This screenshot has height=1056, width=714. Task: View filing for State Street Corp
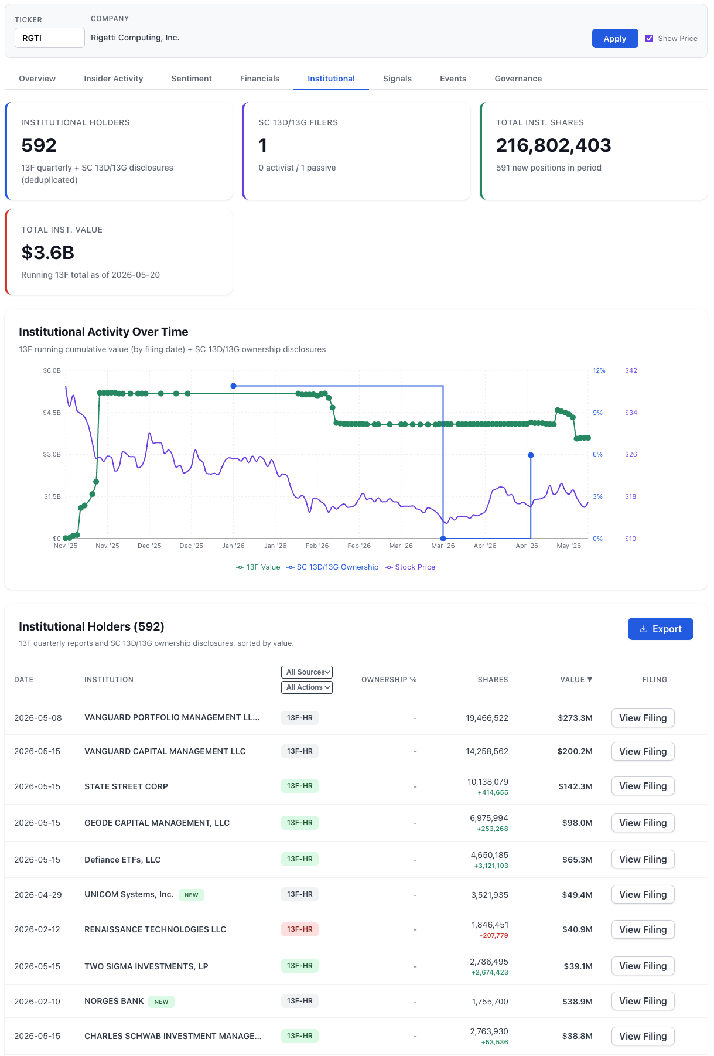(643, 786)
